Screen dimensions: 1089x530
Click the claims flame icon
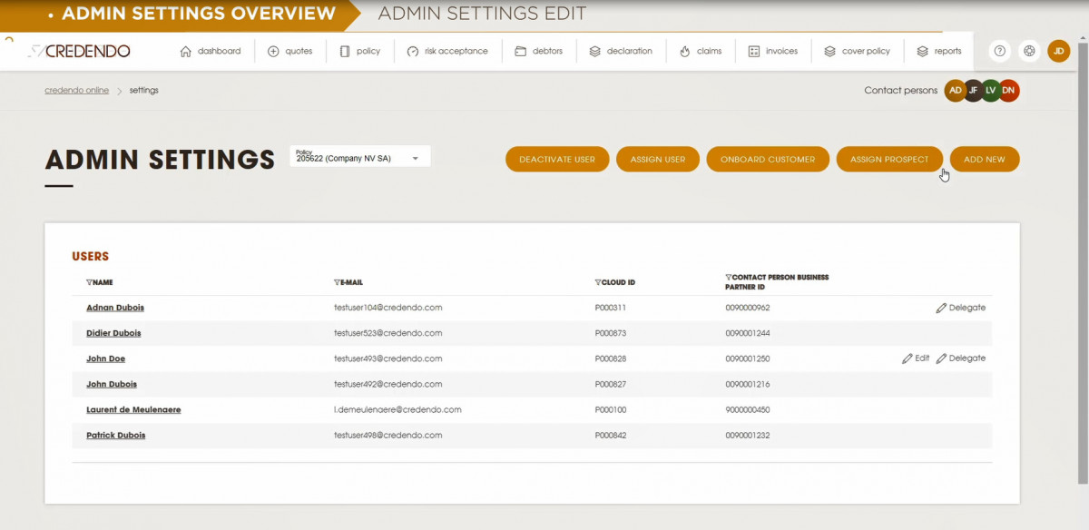(x=685, y=52)
